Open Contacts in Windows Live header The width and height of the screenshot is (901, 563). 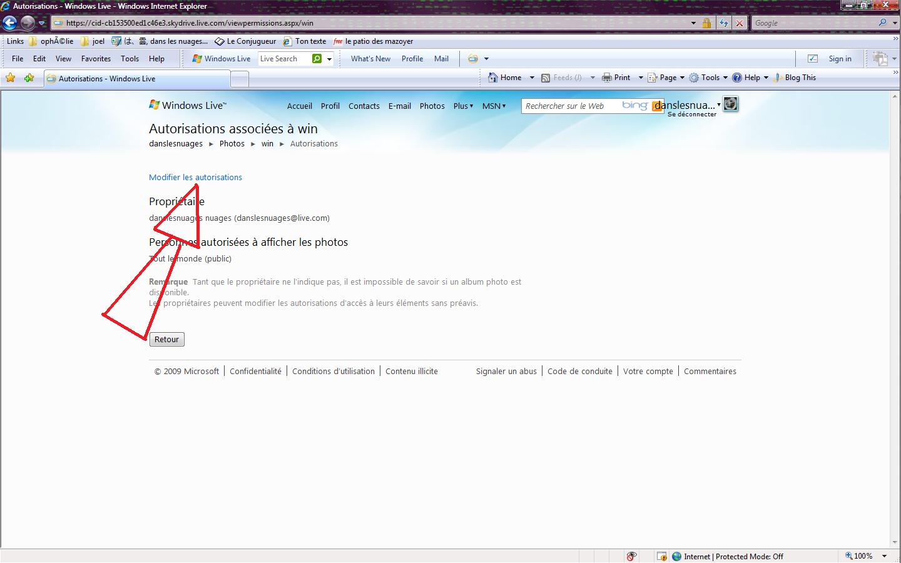(x=364, y=106)
